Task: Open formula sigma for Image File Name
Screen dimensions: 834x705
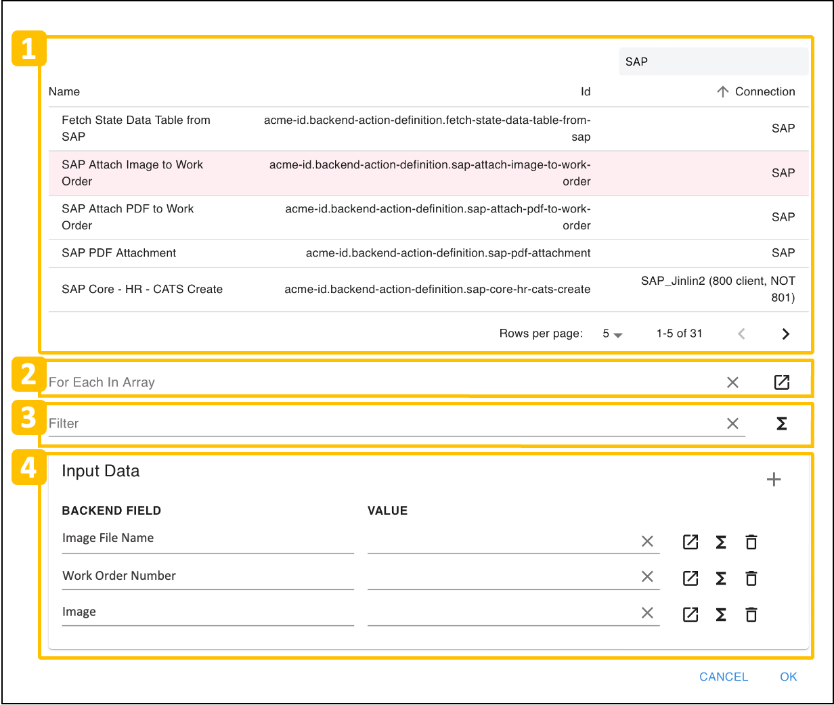Action: [721, 542]
